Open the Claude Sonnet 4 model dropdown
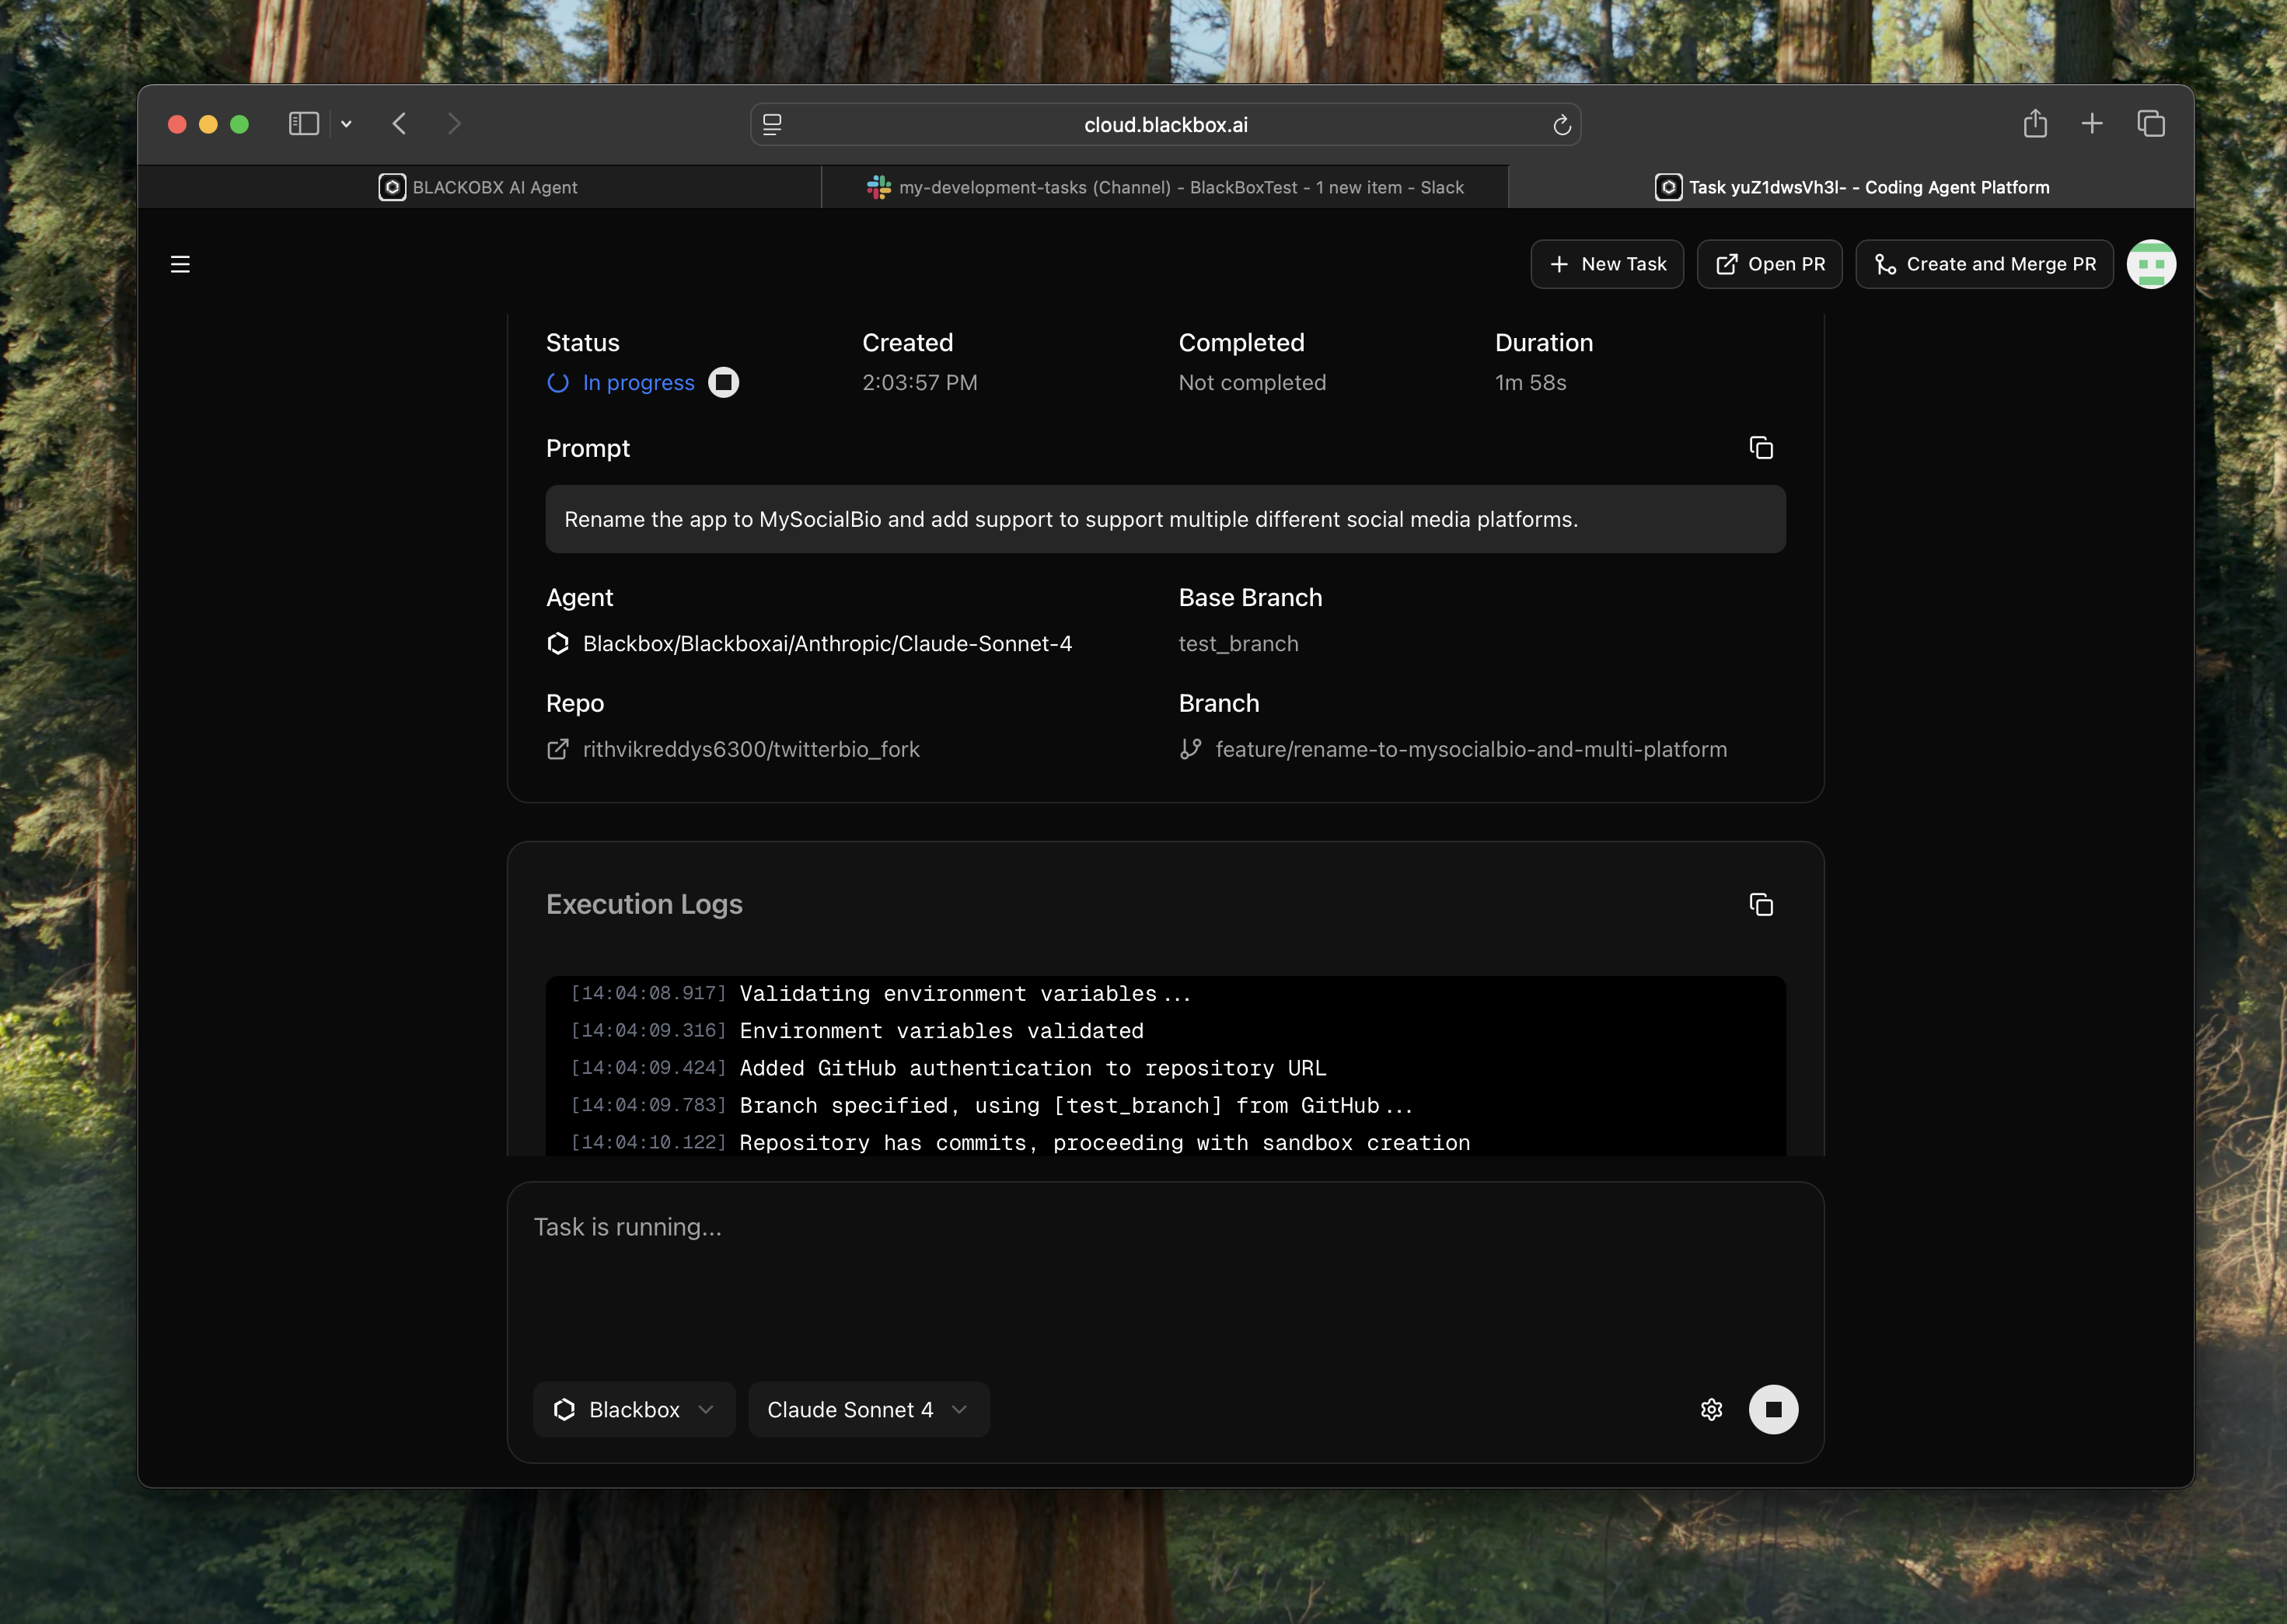Screen dimensions: 2287x1624 [x=868, y=1409]
